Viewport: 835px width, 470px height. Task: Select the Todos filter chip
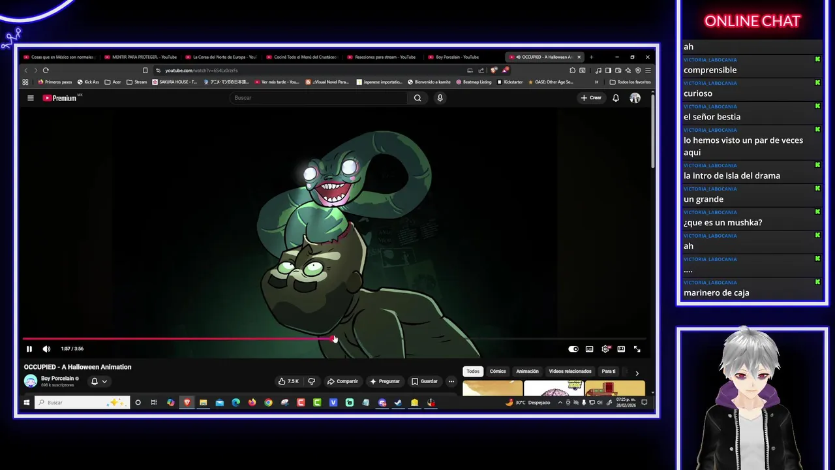pos(473,371)
